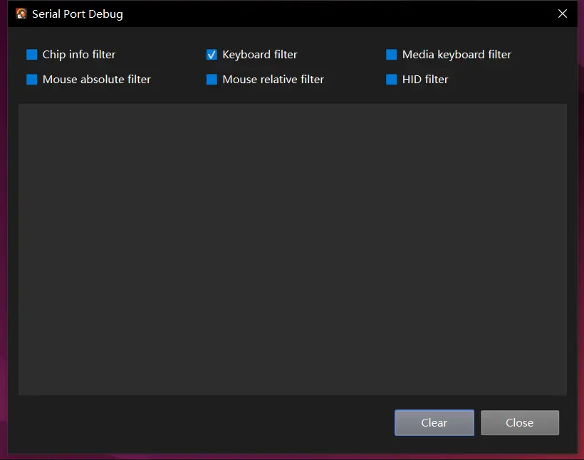Click the 'Mouse relative filter' label text
584x460 pixels.
[x=273, y=80]
